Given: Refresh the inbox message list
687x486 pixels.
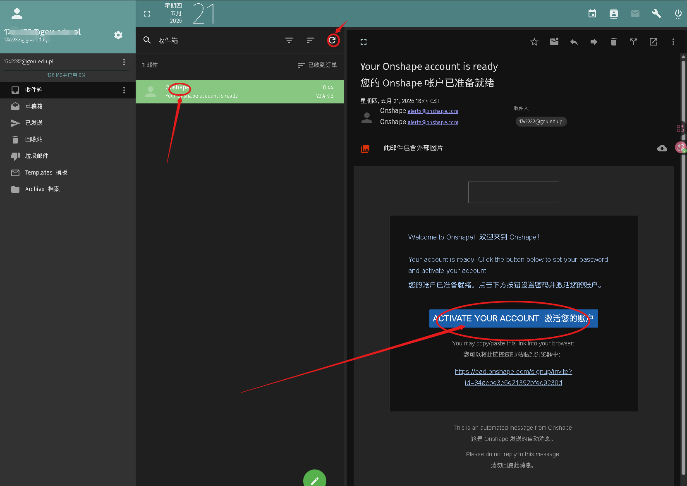Looking at the screenshot, I should [x=333, y=40].
